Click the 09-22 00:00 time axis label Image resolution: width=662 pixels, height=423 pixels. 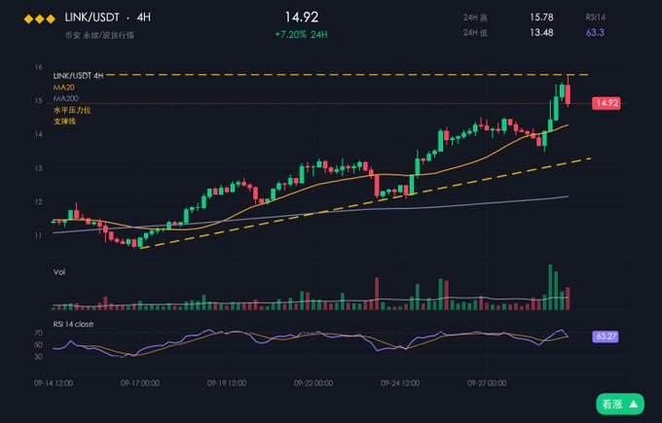click(313, 383)
